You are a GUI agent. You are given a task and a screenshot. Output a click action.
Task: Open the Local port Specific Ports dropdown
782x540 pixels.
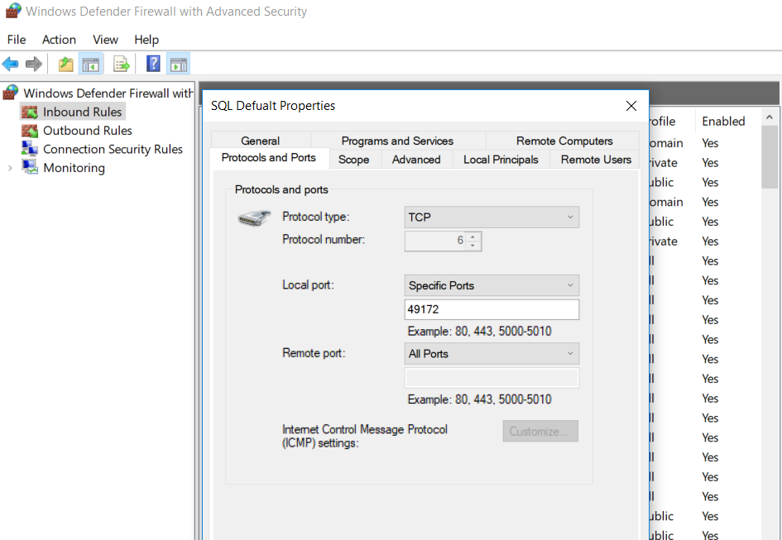pyautogui.click(x=492, y=285)
